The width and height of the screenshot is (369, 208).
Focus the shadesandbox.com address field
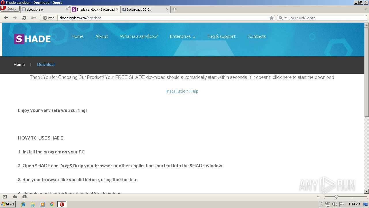point(163,18)
